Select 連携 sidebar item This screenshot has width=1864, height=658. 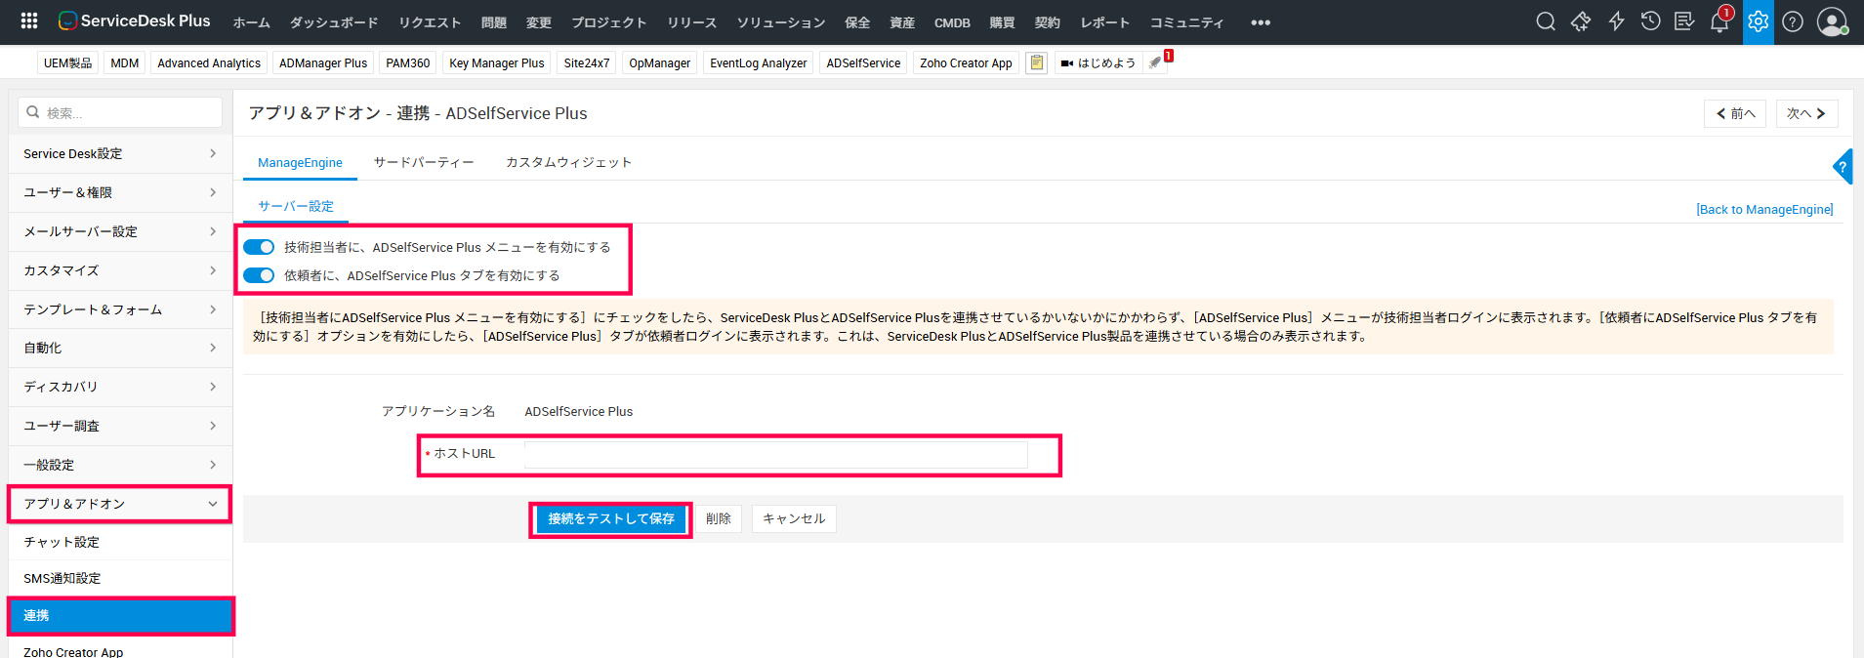pos(120,616)
